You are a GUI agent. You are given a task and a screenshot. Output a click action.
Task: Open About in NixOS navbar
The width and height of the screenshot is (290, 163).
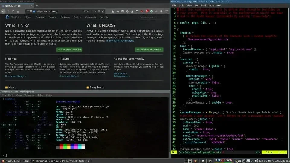click(28, 17)
